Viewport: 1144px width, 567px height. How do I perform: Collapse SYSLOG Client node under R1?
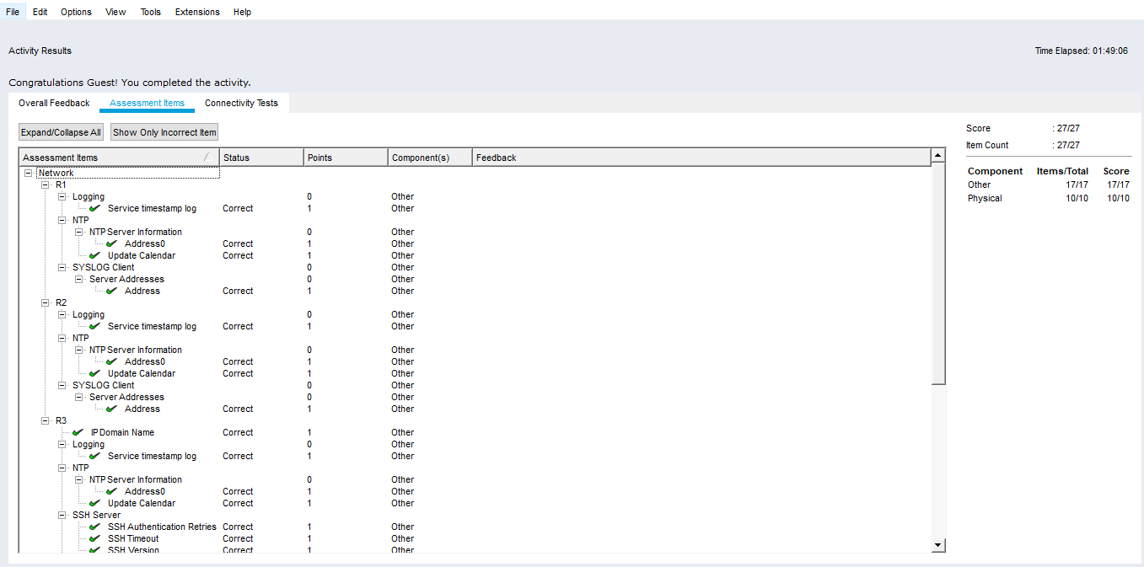pyautogui.click(x=62, y=267)
